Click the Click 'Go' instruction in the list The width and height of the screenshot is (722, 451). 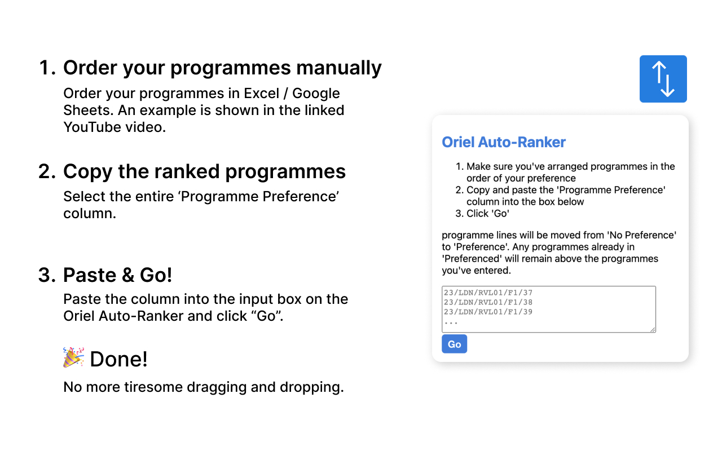[x=488, y=213]
